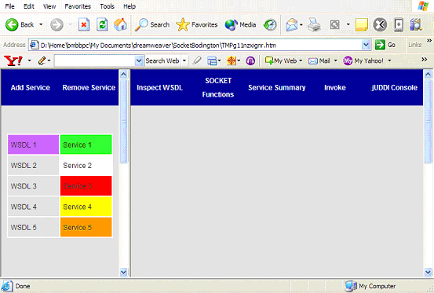
Task: Refresh the page with green arrows icon
Action: (x=102, y=24)
